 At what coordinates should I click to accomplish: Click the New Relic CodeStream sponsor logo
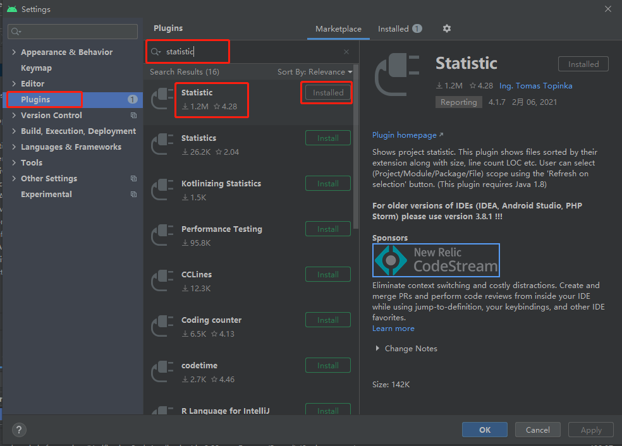click(x=436, y=260)
